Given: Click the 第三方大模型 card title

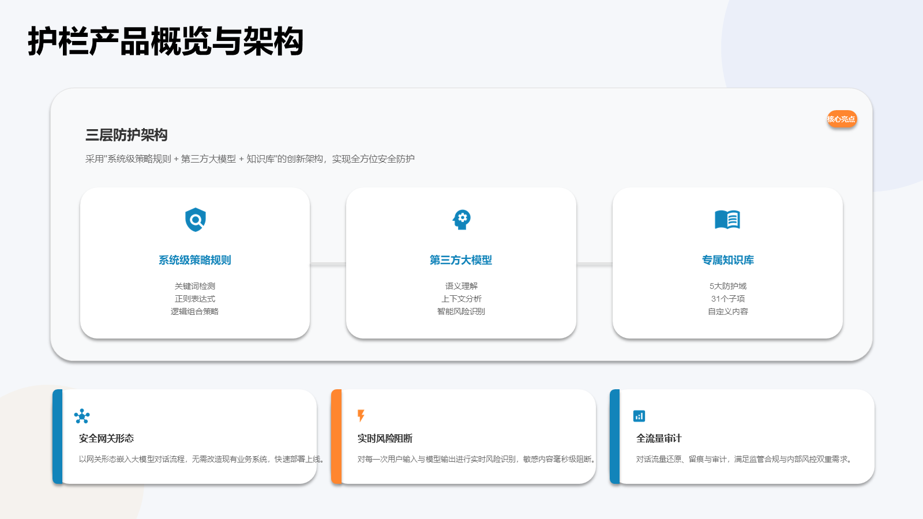Looking at the screenshot, I should [x=461, y=260].
